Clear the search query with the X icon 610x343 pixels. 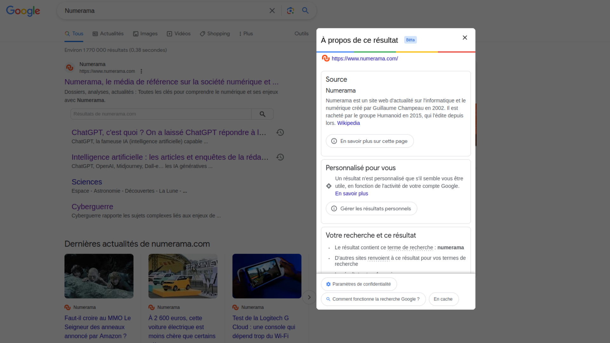[272, 11]
